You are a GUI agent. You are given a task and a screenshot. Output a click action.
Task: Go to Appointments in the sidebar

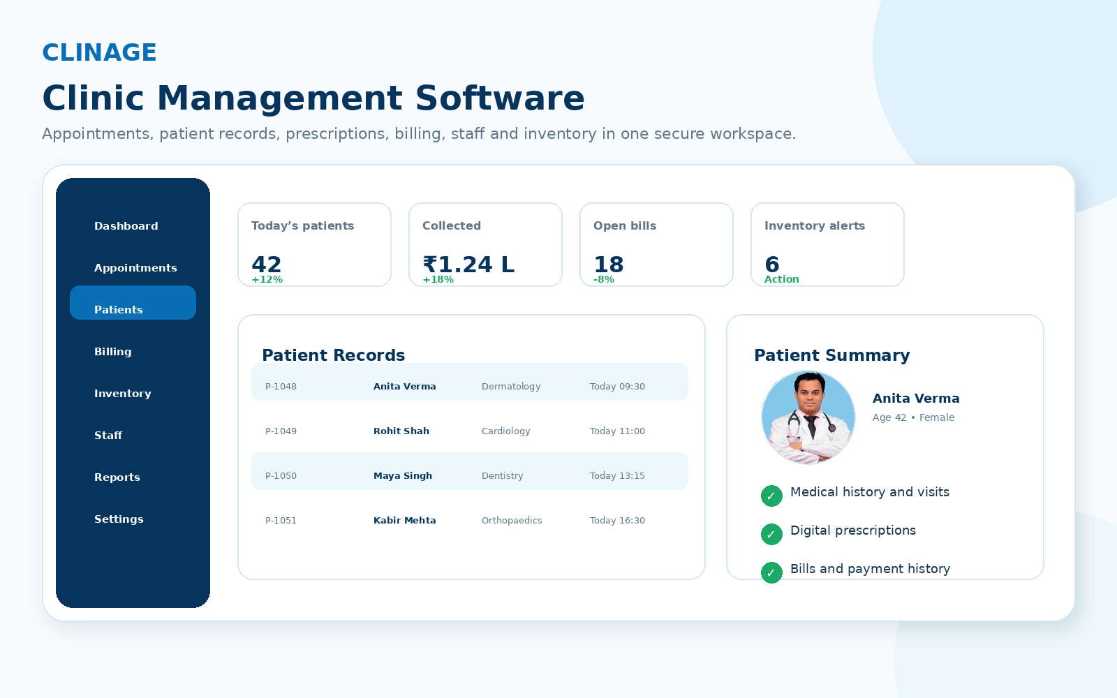(135, 268)
